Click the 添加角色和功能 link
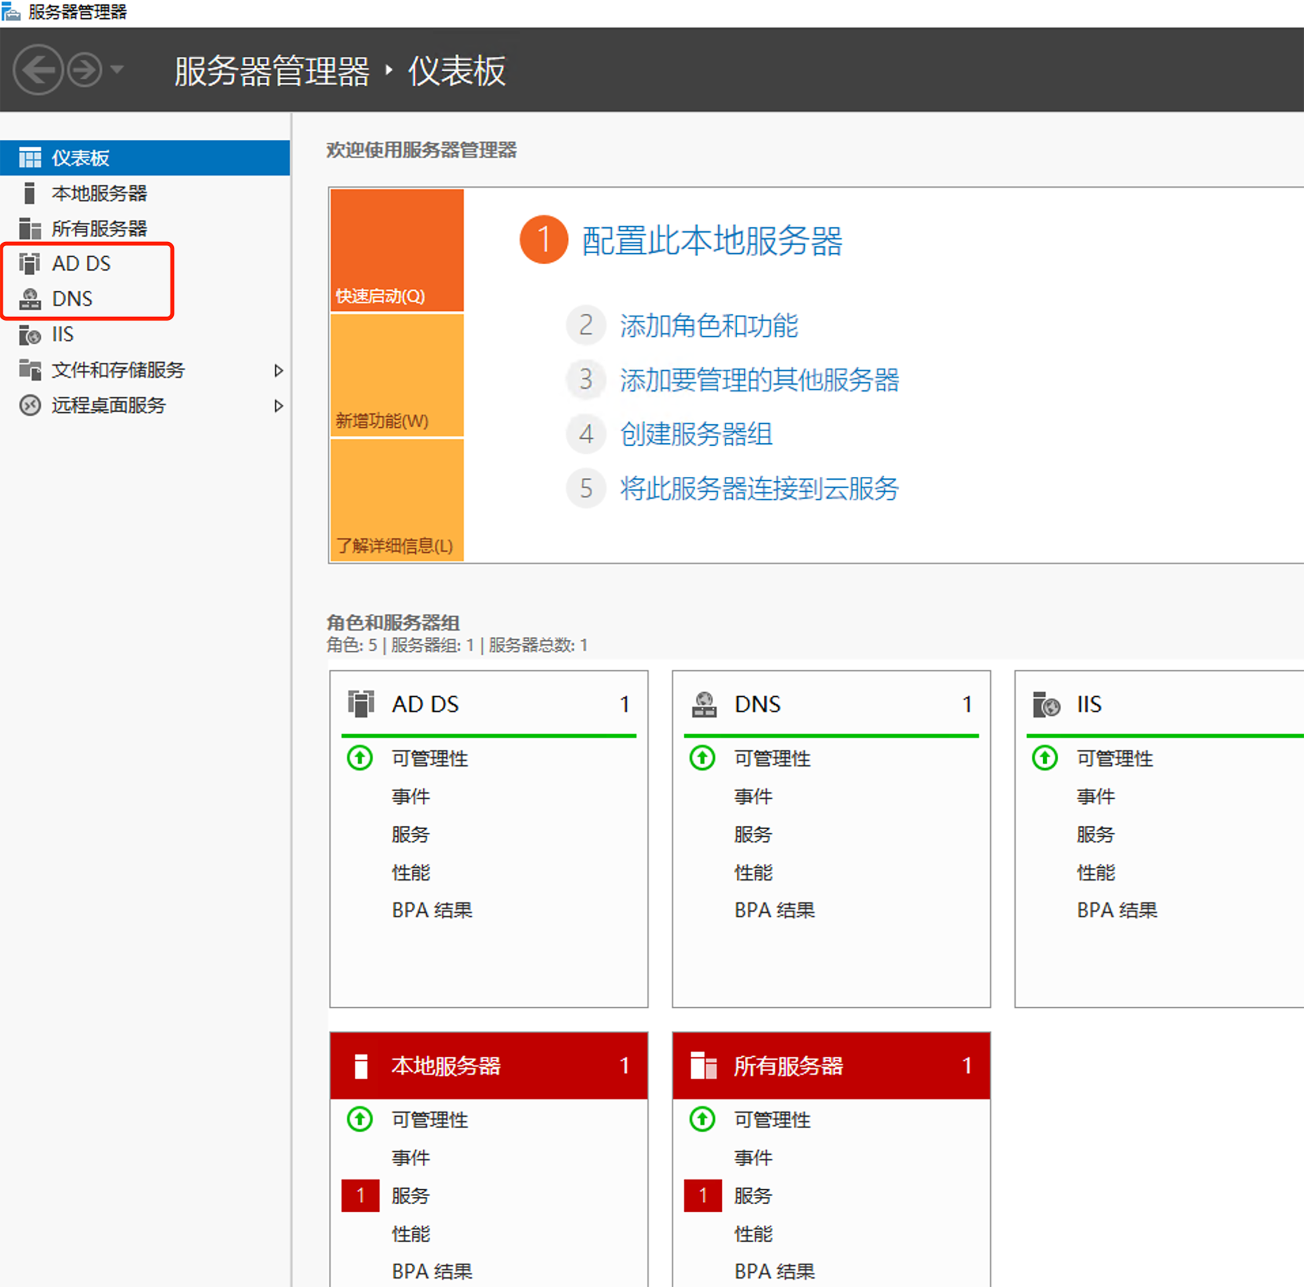This screenshot has height=1287, width=1304. [x=709, y=326]
